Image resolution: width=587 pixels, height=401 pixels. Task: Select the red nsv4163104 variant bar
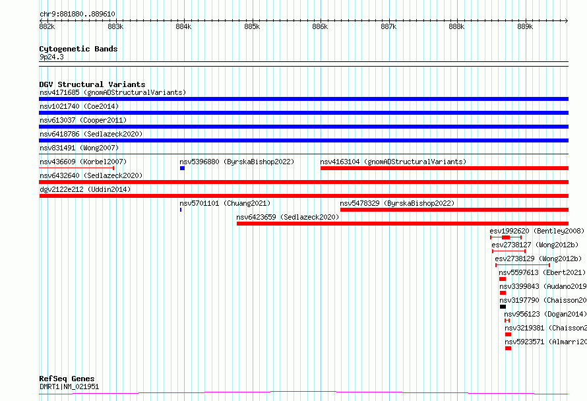point(445,168)
